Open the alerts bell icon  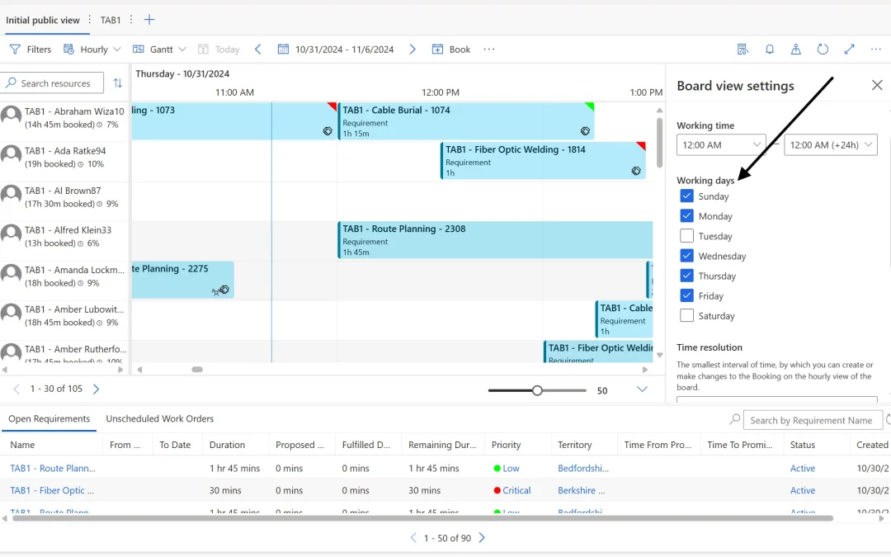pyautogui.click(x=770, y=50)
